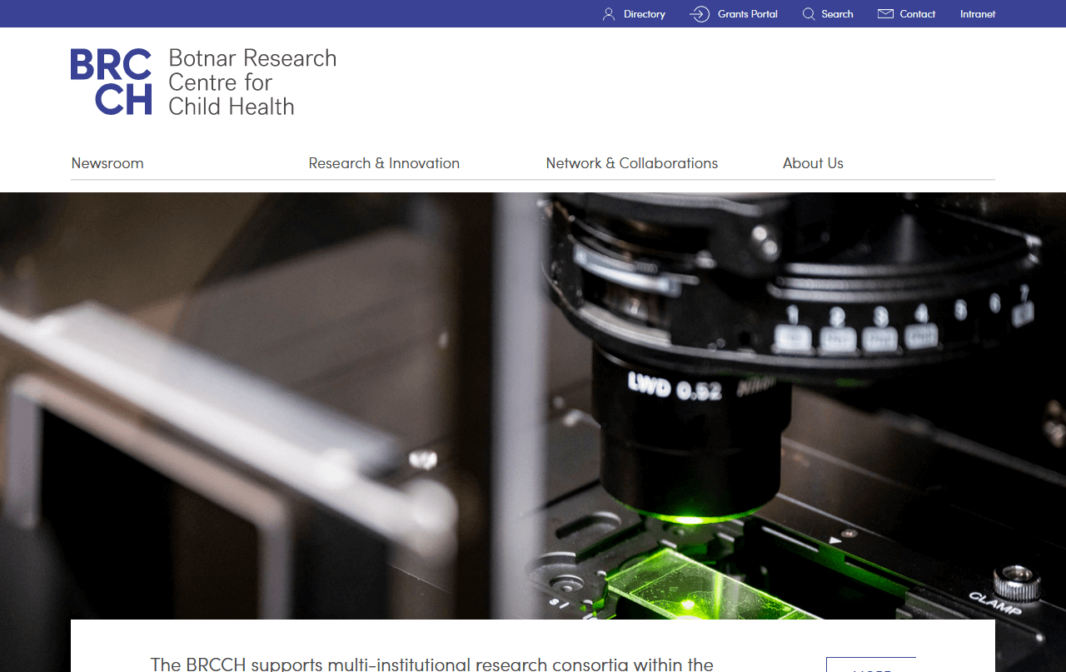Click the Search magnifying glass icon
This screenshot has width=1066, height=672.
point(808,14)
